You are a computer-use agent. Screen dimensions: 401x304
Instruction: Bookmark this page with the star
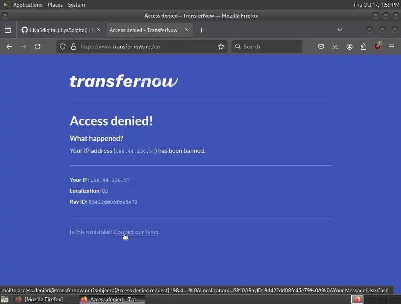[x=221, y=46]
